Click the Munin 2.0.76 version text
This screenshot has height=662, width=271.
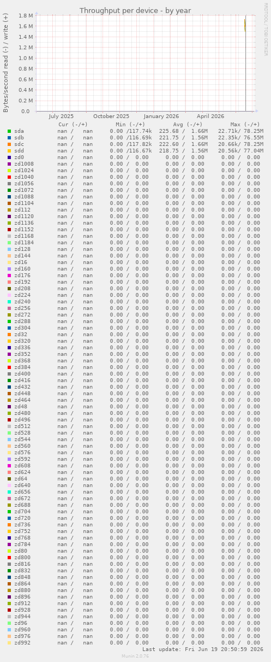coord(135,656)
